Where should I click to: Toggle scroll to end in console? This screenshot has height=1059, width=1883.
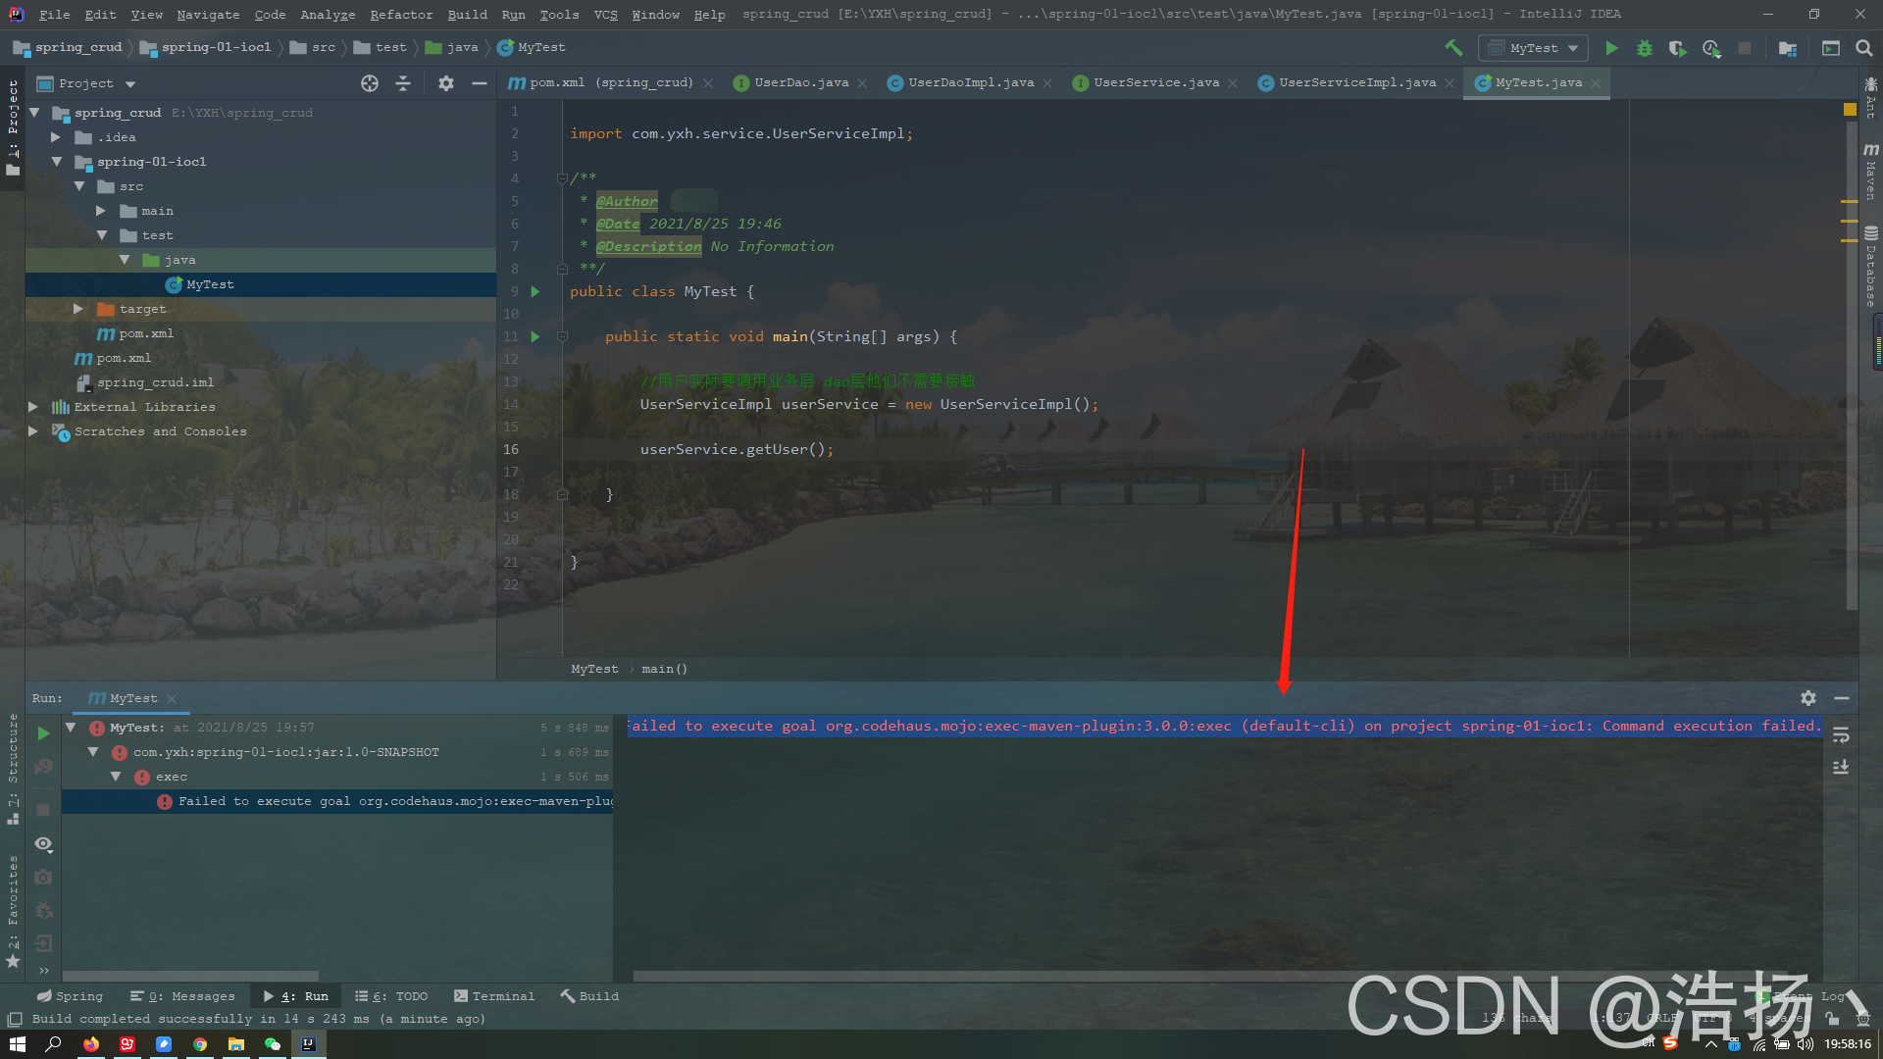pos(1841,767)
